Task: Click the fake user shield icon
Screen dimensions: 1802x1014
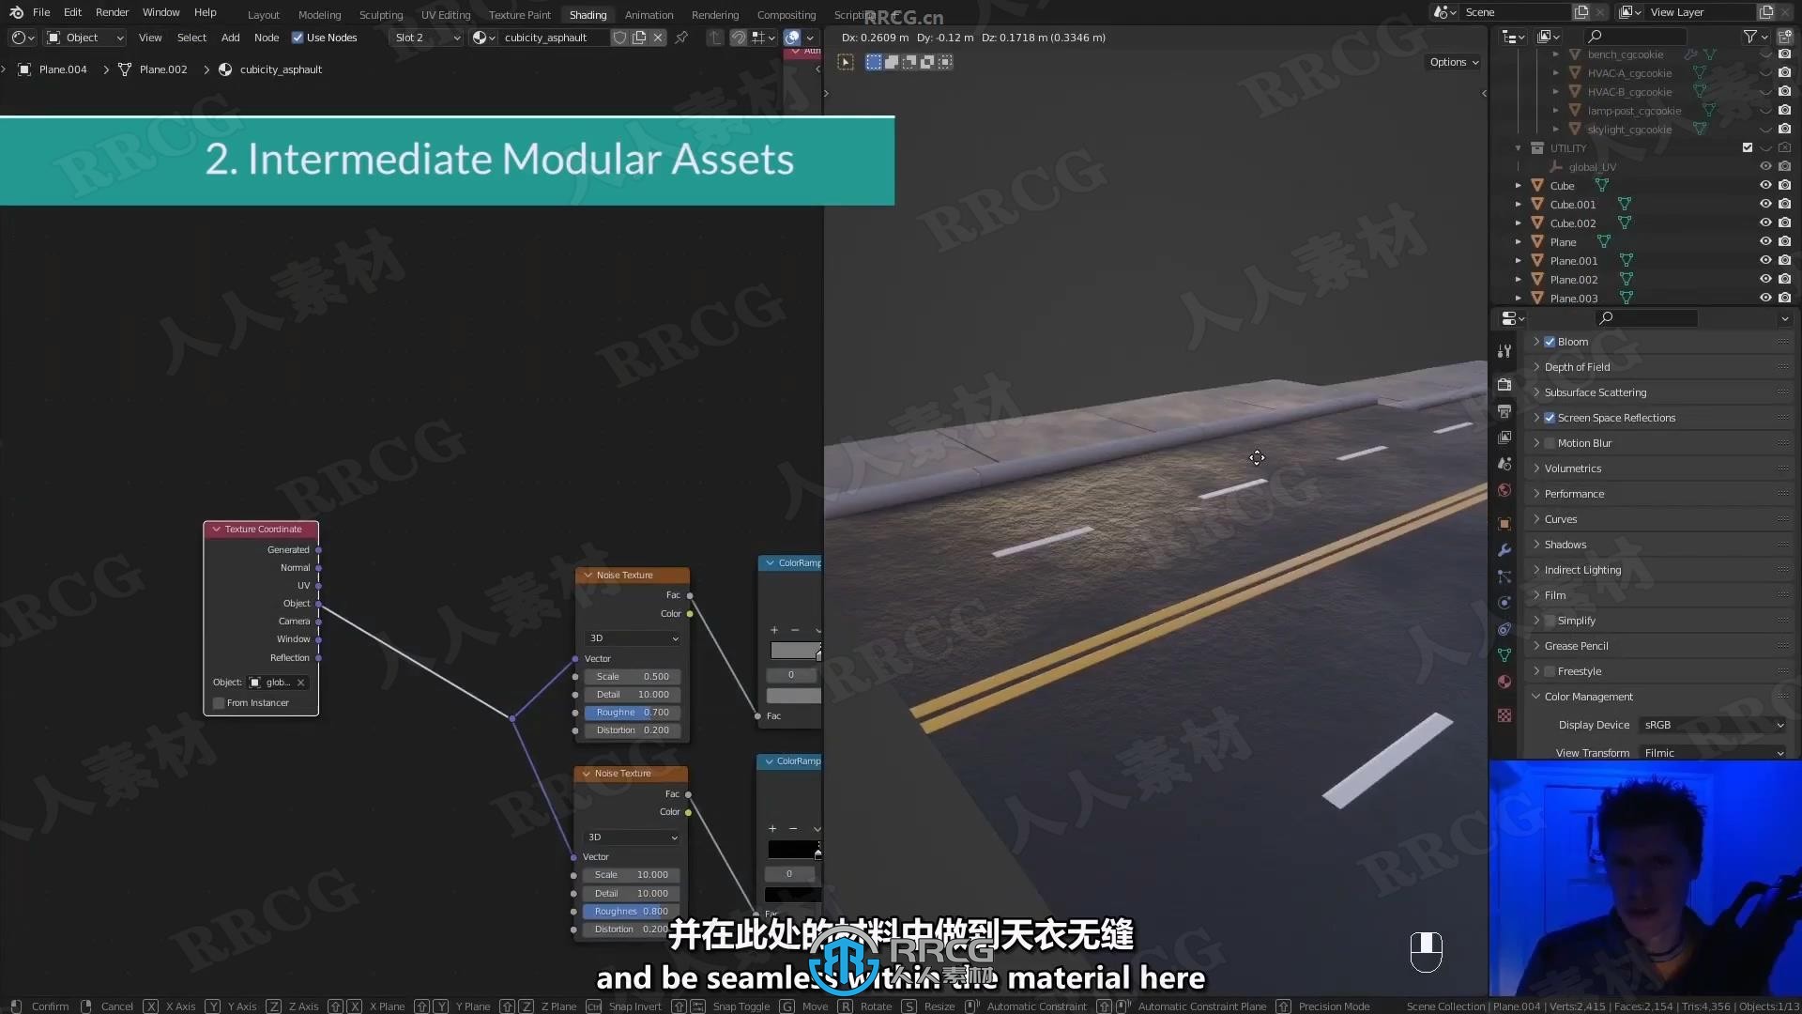Action: 619,38
